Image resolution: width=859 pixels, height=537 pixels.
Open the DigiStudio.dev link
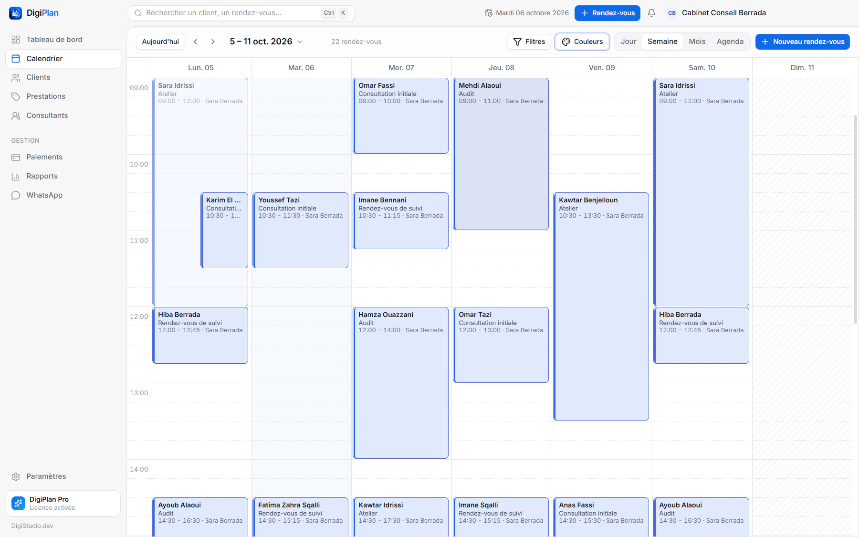[32, 526]
